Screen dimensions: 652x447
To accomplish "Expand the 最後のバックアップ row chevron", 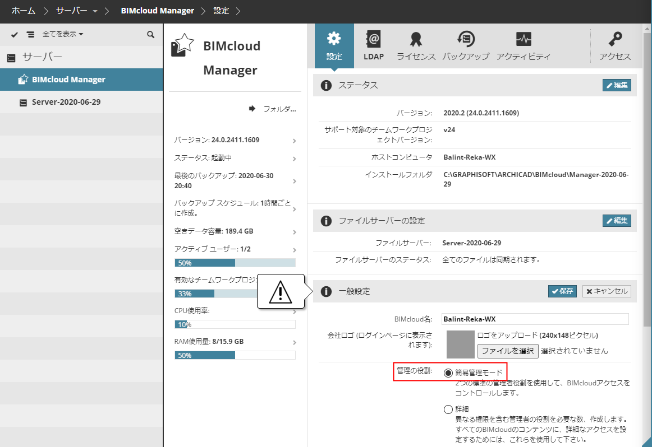I will pos(295,181).
